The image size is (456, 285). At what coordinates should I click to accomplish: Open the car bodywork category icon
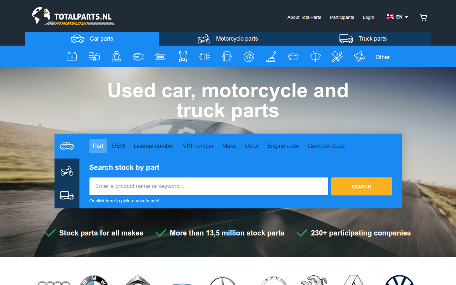pos(94,57)
